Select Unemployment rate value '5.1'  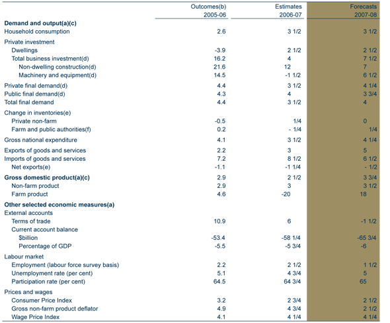[221, 274]
